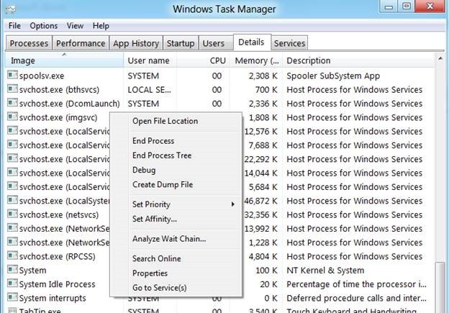Click Deferred procedure calls description text

pos(356,298)
